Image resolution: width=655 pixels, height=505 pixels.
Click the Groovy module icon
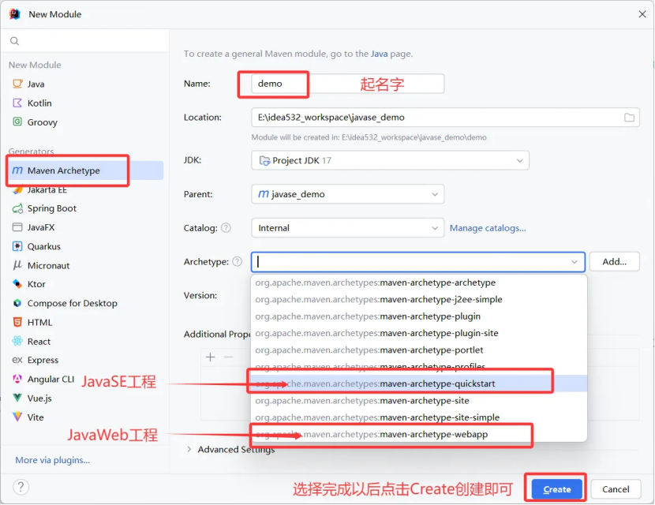(x=17, y=122)
